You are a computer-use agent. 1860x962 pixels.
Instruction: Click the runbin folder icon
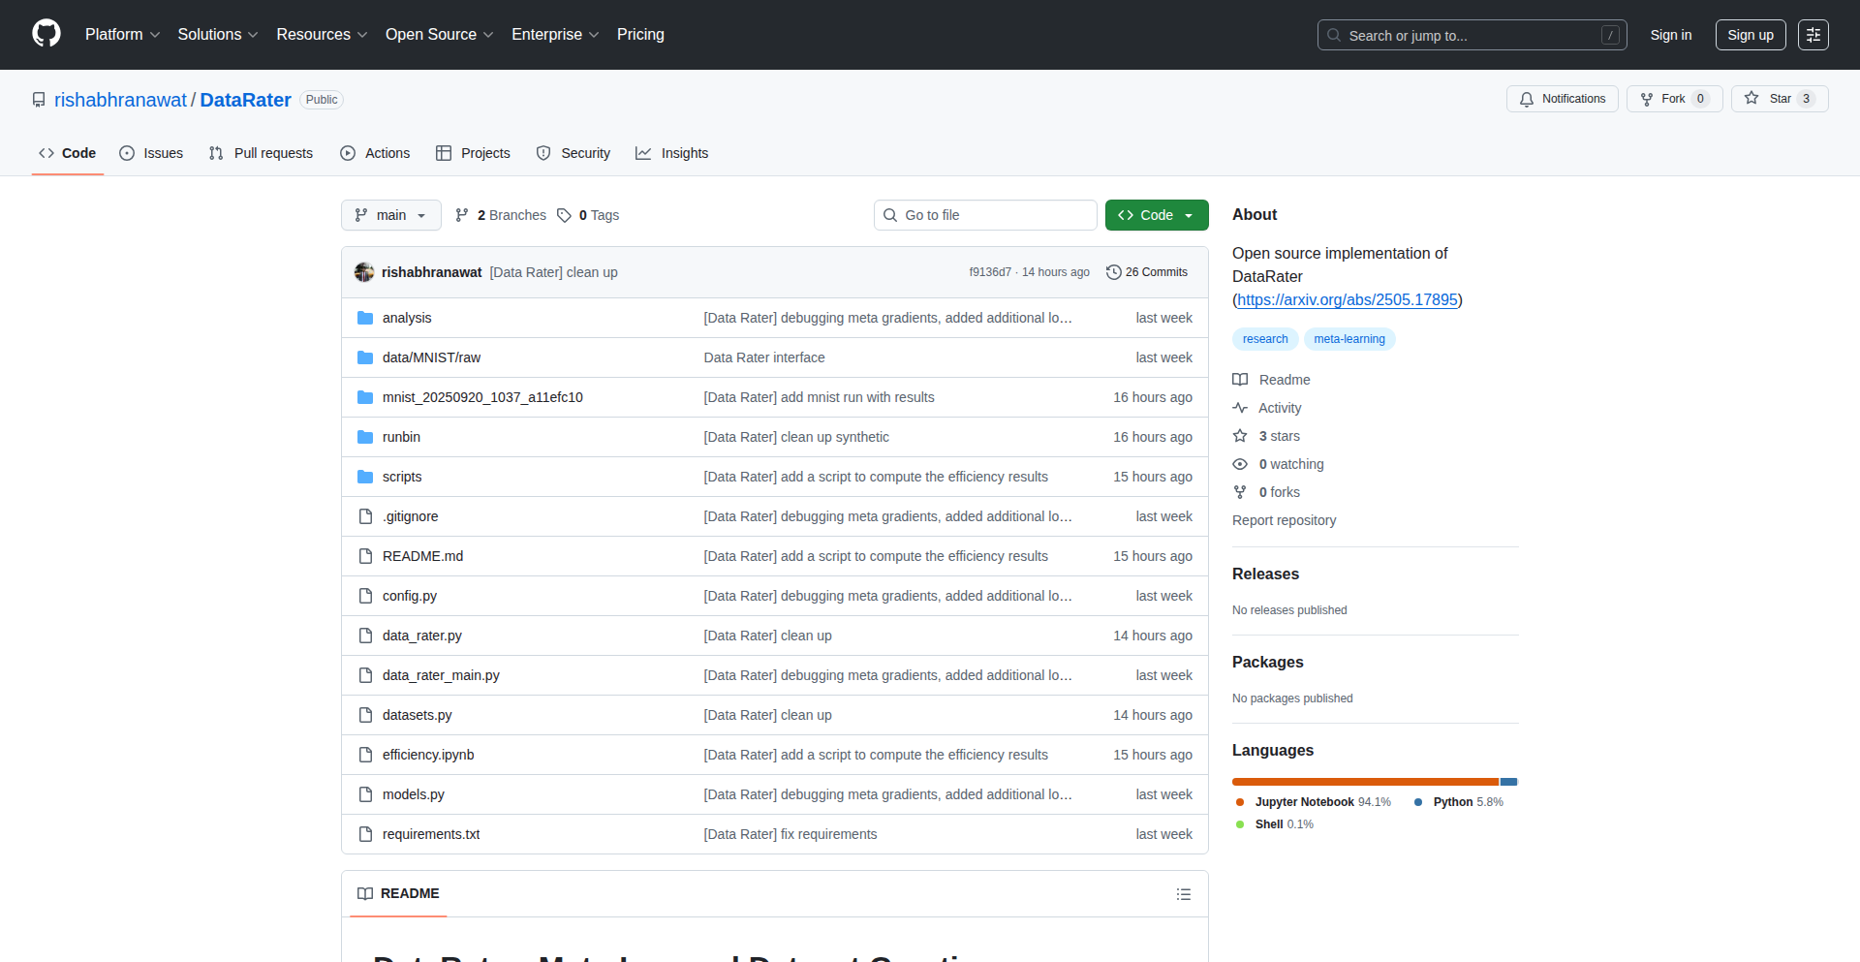pyautogui.click(x=365, y=437)
